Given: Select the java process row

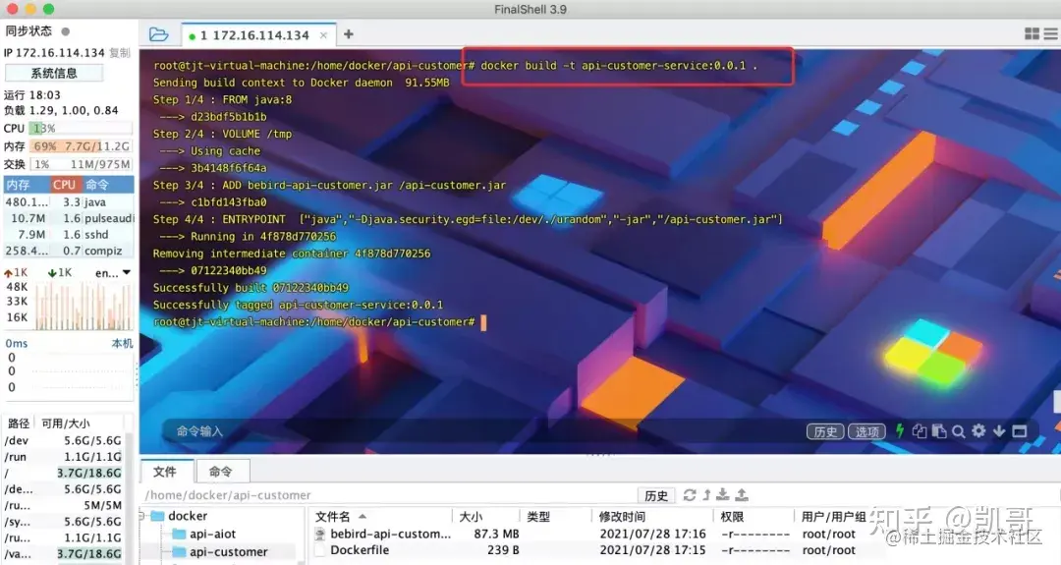Looking at the screenshot, I should tap(68, 201).
